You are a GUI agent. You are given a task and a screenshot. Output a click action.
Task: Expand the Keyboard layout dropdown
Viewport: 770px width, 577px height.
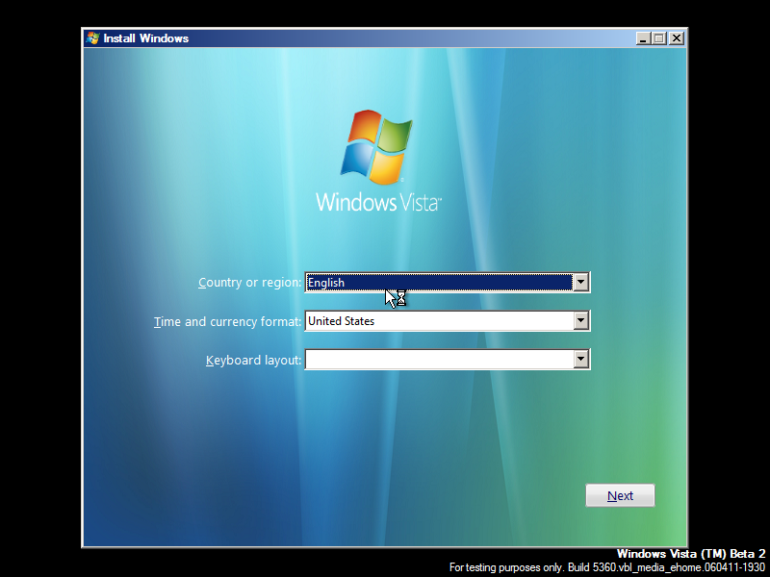(x=581, y=359)
